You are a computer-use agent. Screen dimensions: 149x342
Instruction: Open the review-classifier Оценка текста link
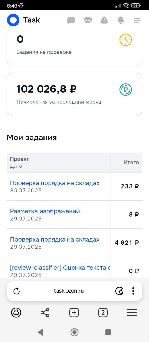[x=60, y=267]
